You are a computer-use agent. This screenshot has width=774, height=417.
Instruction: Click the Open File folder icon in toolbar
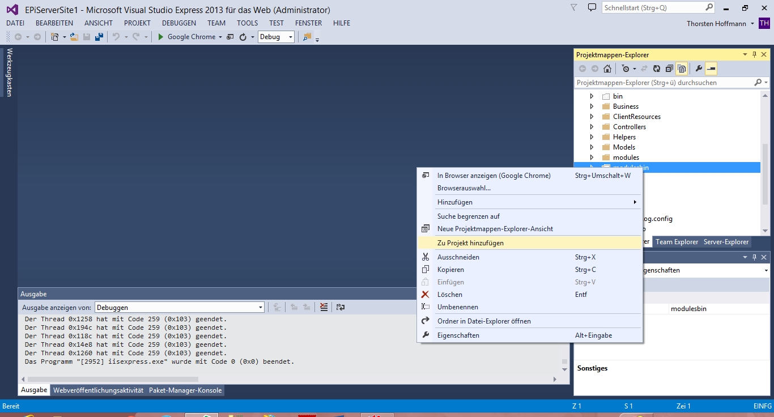(x=74, y=37)
